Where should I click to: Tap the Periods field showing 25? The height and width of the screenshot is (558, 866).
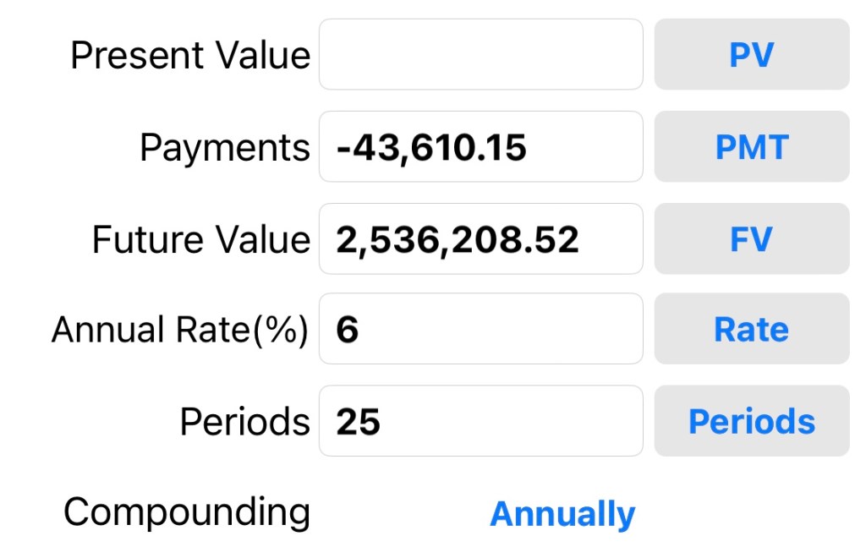480,421
